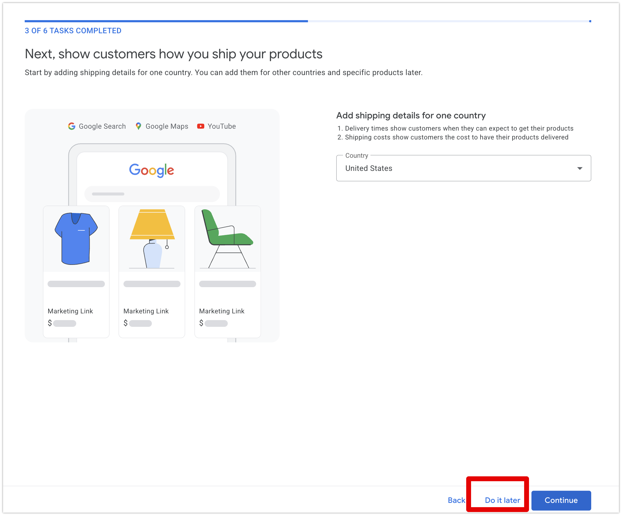Click the yellow lamp product image
Image resolution: width=622 pixels, height=516 pixels.
pyautogui.click(x=152, y=239)
